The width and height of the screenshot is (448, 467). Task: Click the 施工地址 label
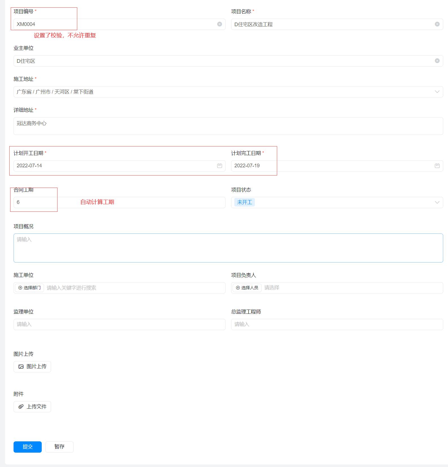[x=23, y=79]
